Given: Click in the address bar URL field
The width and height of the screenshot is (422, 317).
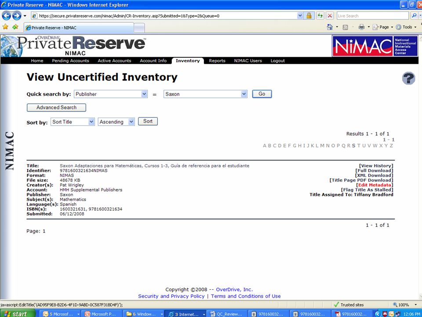Looking at the screenshot, I should (164, 16).
